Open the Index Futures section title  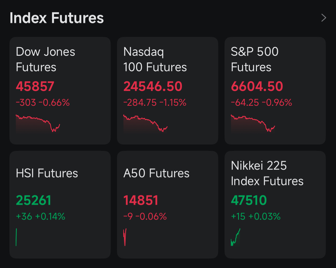(57, 18)
